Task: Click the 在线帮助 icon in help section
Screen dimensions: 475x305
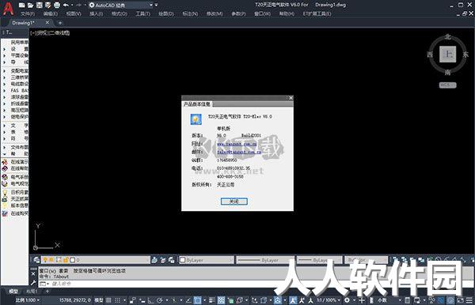Action: 5,168
